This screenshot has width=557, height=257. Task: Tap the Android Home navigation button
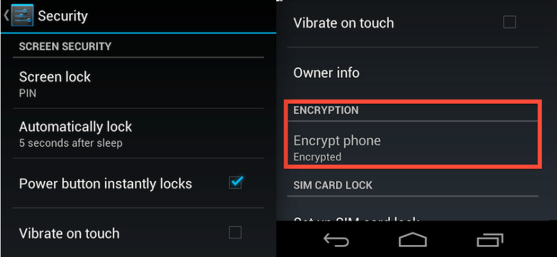(x=413, y=240)
